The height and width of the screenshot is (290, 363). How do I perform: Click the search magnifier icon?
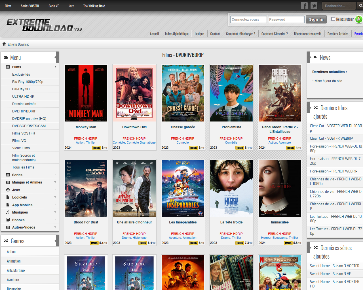pos(361,6)
